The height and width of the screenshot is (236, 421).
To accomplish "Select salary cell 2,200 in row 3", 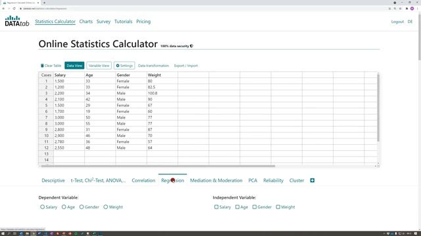I will coord(69,93).
